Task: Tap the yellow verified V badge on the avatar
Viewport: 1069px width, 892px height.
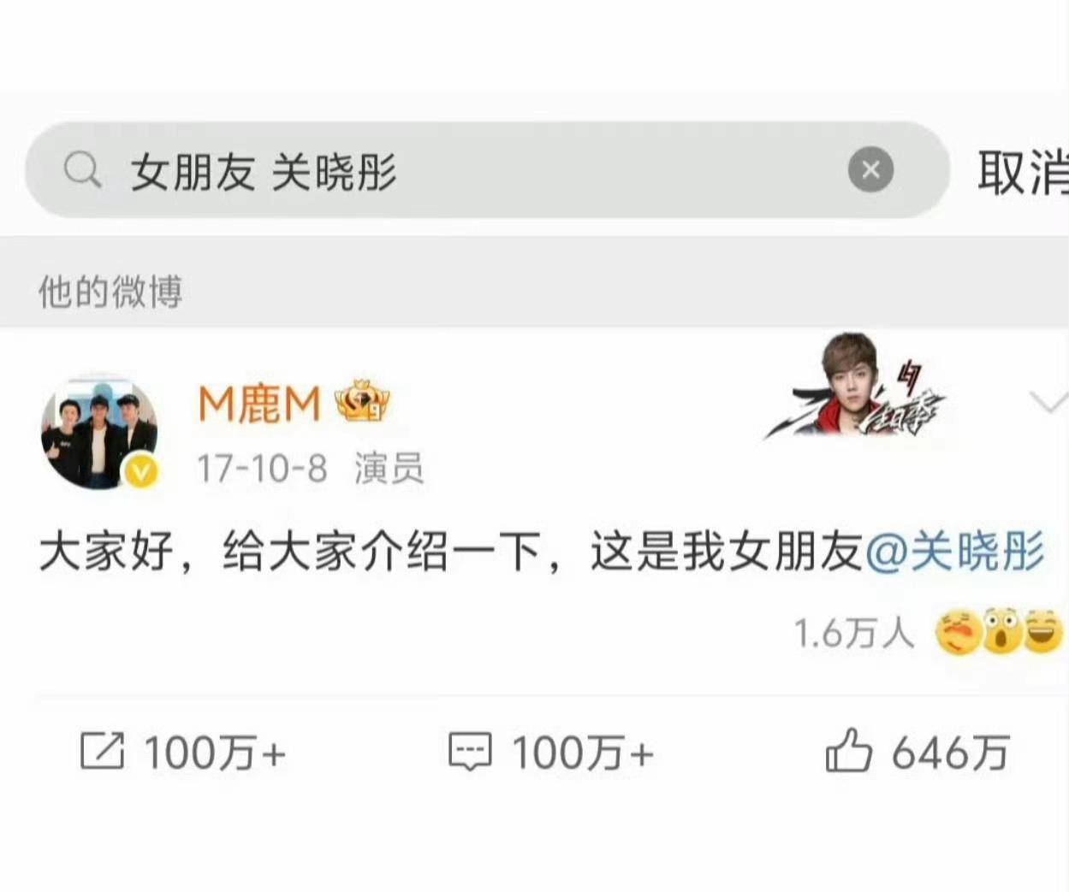Action: [x=141, y=471]
